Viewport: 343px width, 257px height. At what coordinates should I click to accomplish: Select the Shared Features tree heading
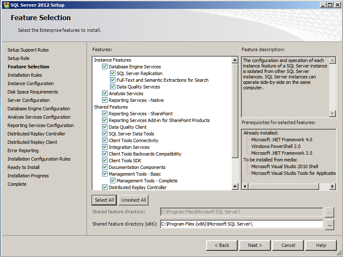tap(111, 107)
